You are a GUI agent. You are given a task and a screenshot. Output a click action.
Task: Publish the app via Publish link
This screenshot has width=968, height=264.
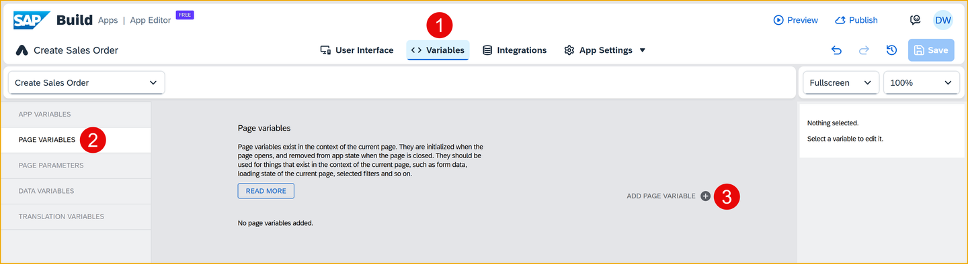(x=856, y=20)
